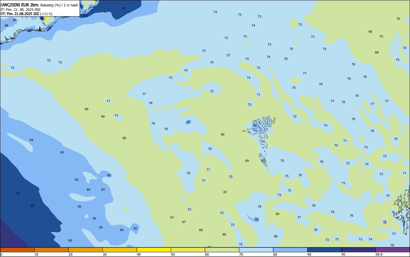Click the humidity value 89 on the map
The width and height of the screenshot is (410, 257).
click(x=70, y=240)
